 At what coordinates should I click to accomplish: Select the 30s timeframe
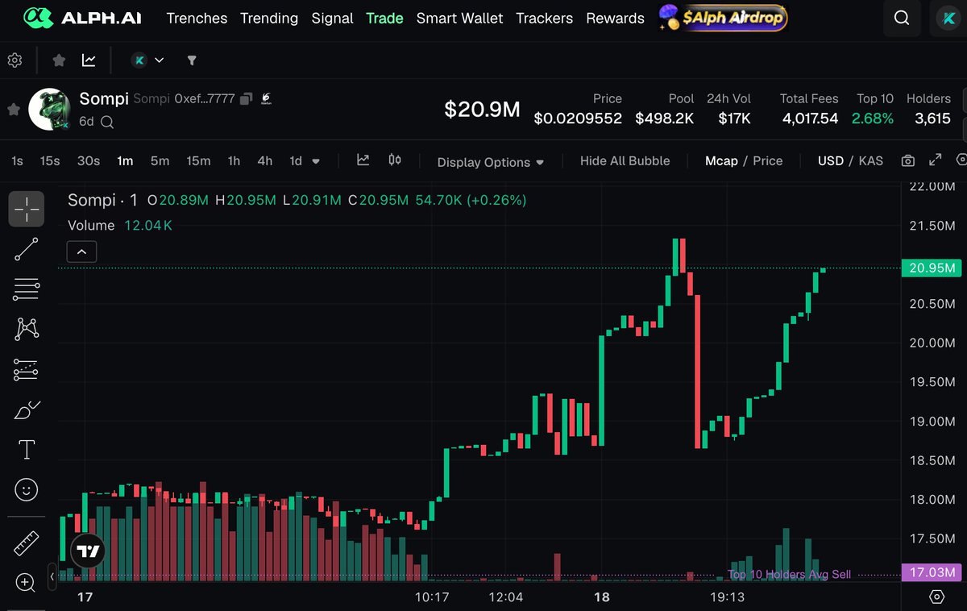pyautogui.click(x=89, y=161)
